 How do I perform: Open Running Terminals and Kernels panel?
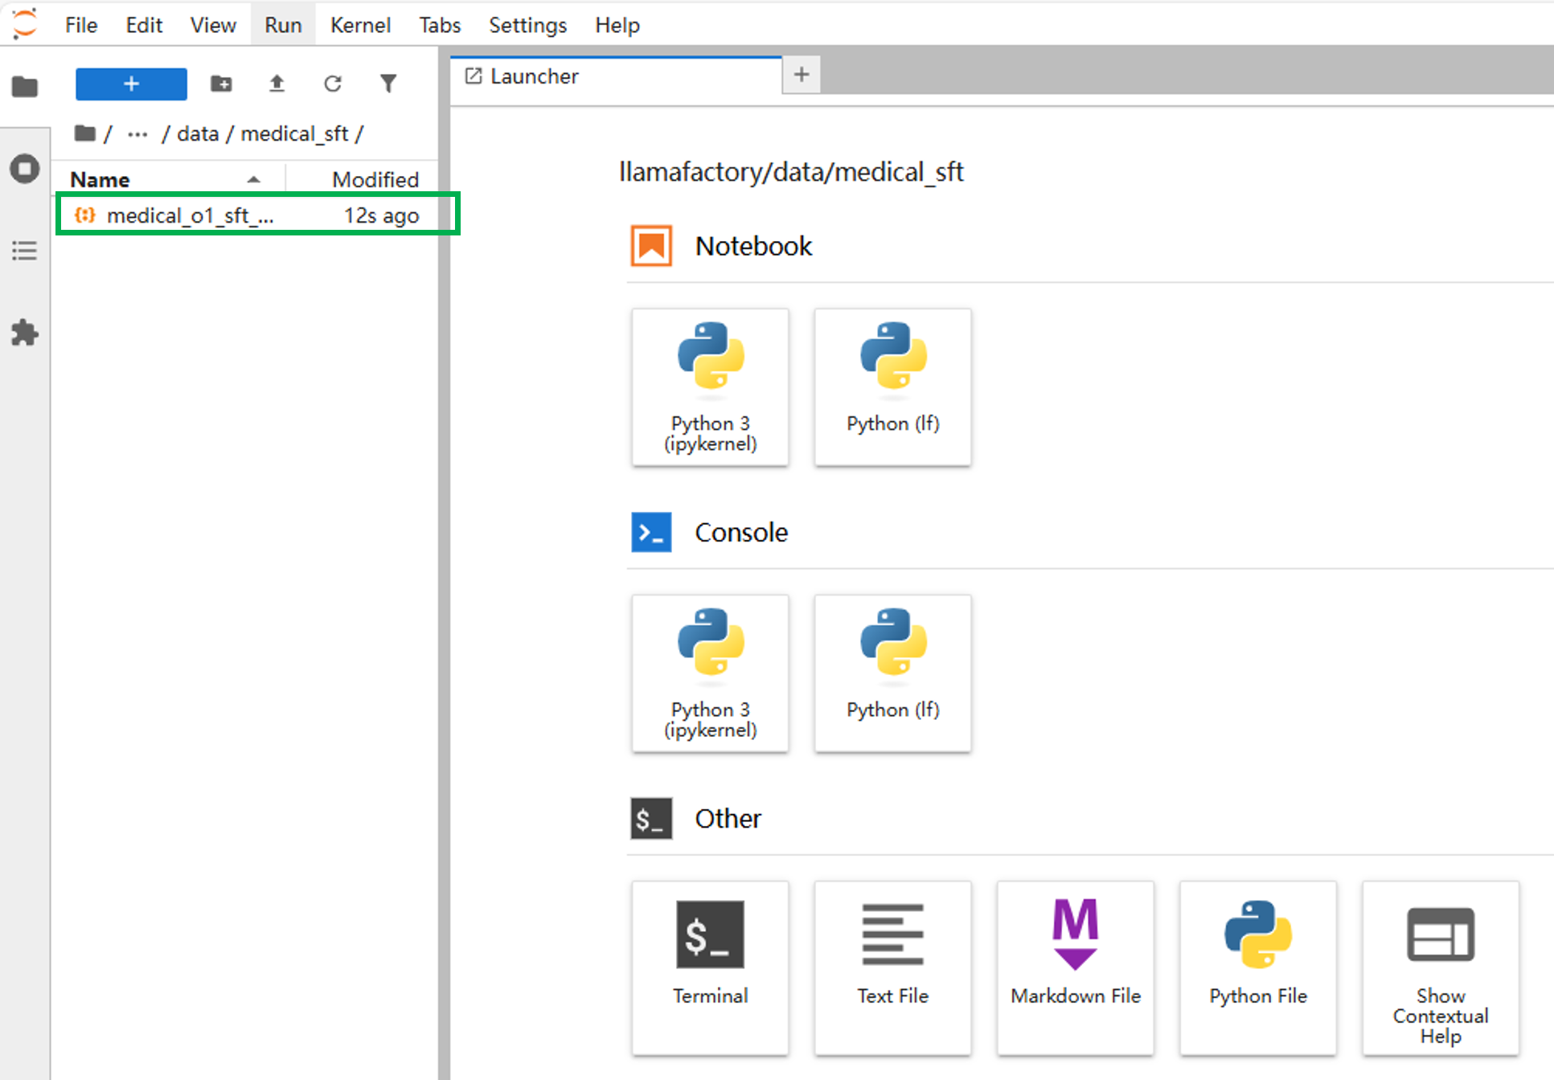click(x=25, y=169)
